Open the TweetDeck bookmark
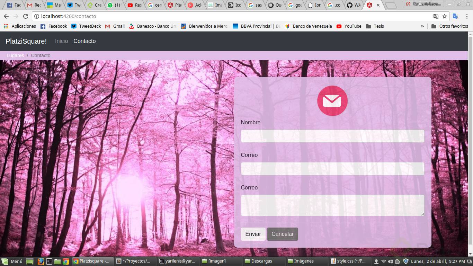The image size is (473, 266). click(86, 26)
